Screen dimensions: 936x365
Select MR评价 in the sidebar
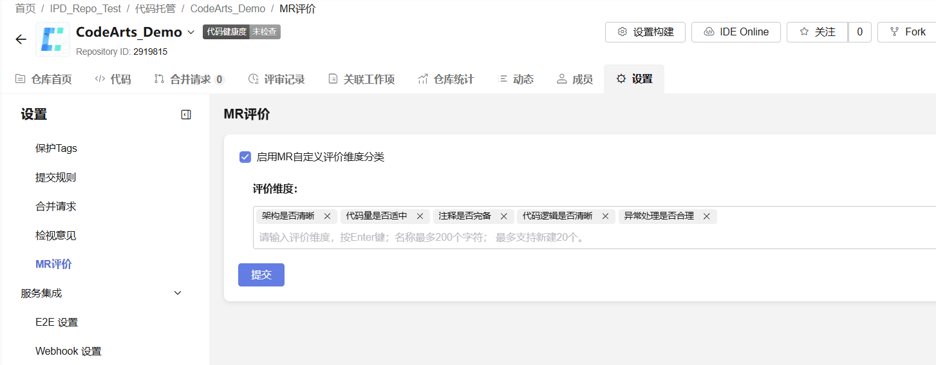[x=53, y=265]
